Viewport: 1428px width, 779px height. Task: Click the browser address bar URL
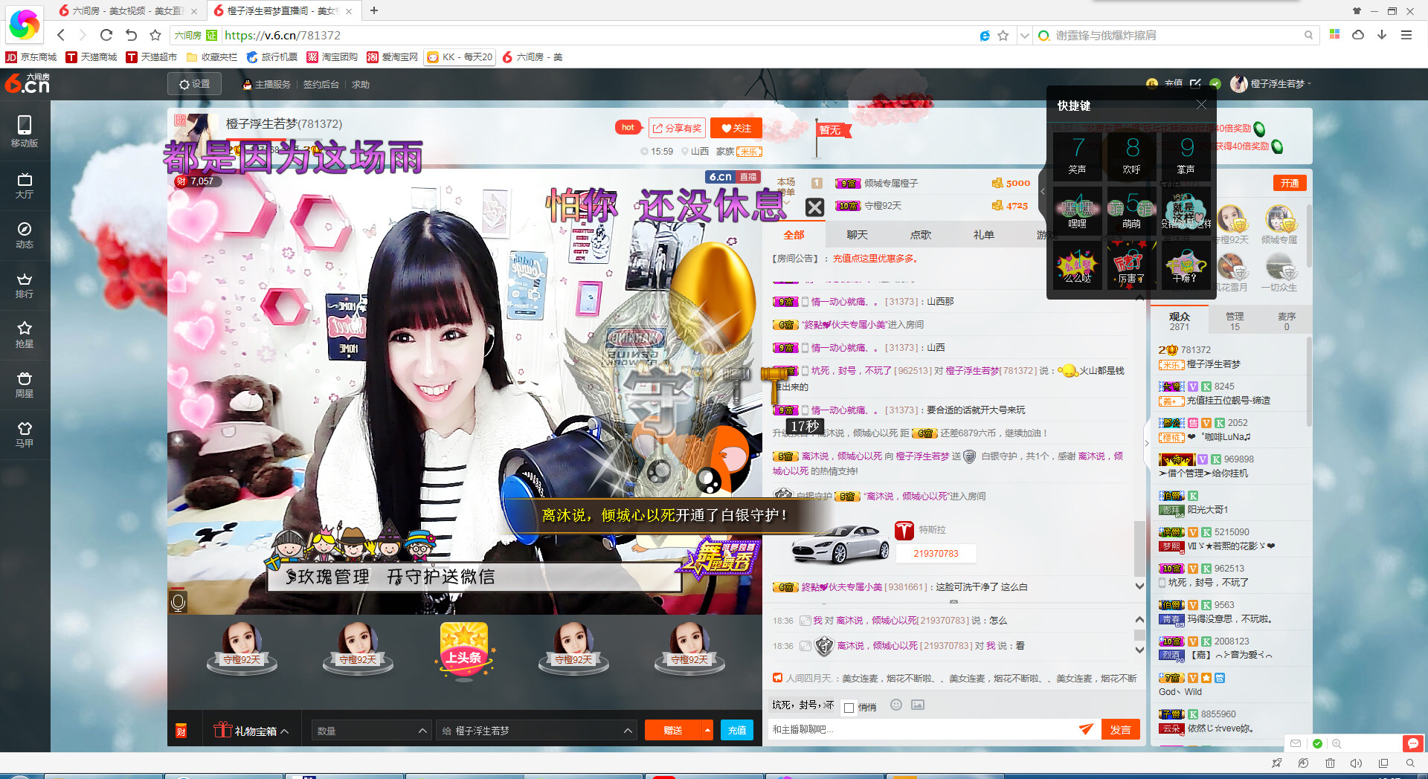pos(283,35)
